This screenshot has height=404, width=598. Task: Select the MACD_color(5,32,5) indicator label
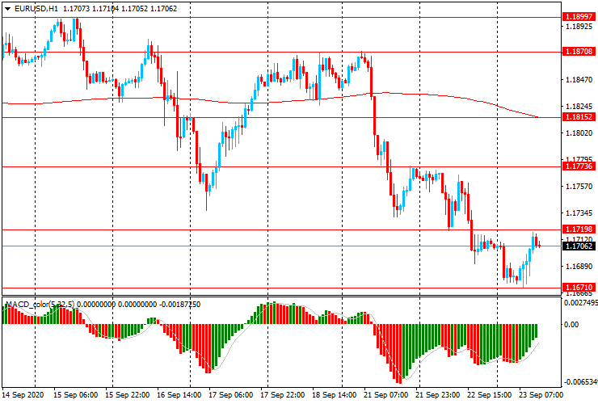(40, 305)
